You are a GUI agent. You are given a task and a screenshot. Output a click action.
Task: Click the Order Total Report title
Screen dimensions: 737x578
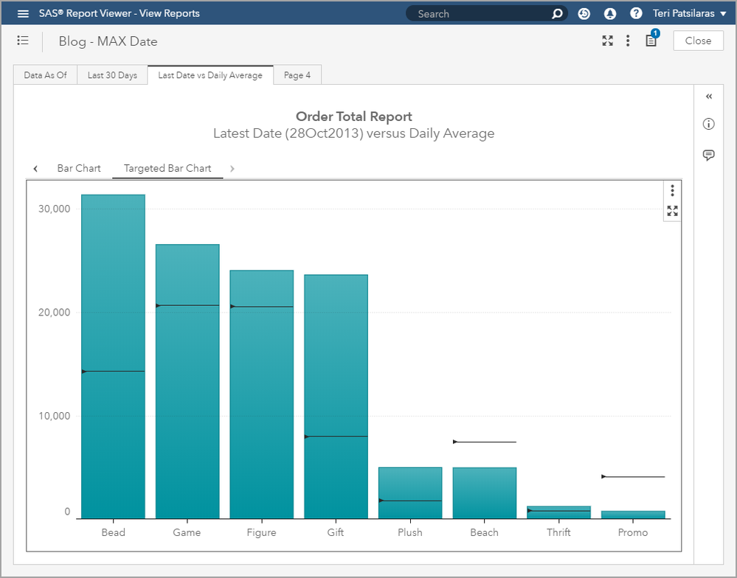354,116
